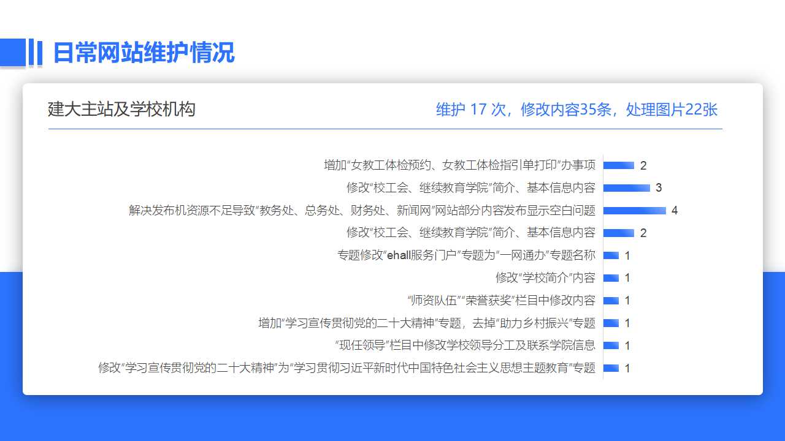Select the 校工会 简介 label with value 2
785x441 pixels.
pyautogui.click(x=471, y=233)
